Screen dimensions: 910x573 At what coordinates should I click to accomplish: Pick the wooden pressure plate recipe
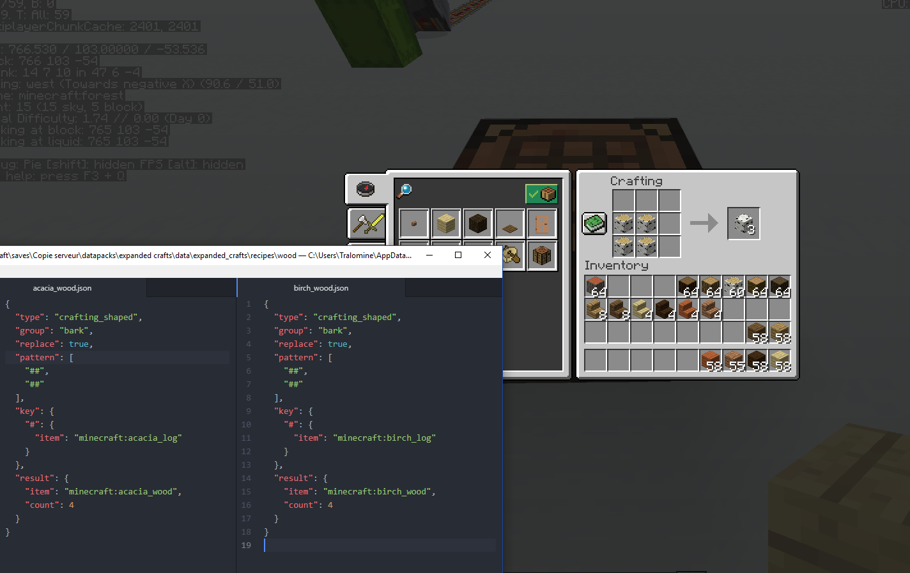[510, 224]
